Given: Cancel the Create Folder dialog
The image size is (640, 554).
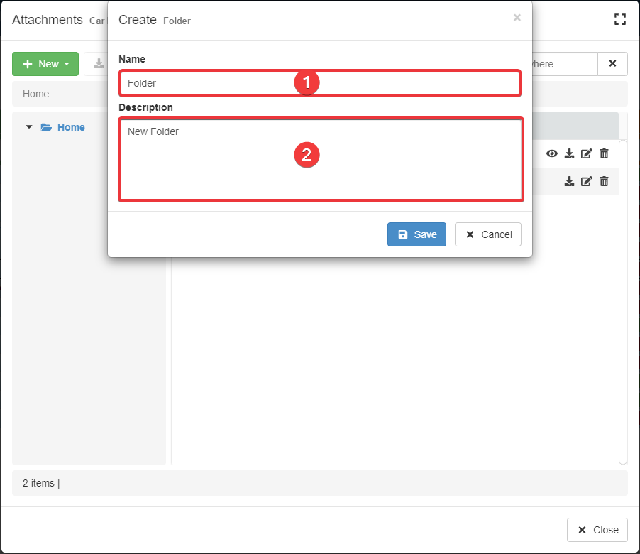Looking at the screenshot, I should [488, 234].
